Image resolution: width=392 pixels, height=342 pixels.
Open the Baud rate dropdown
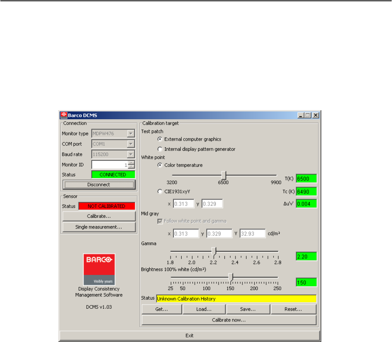[131, 154]
